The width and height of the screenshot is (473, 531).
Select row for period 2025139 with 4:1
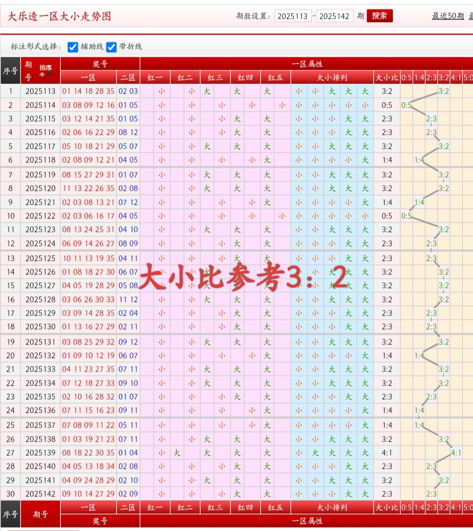point(455,453)
